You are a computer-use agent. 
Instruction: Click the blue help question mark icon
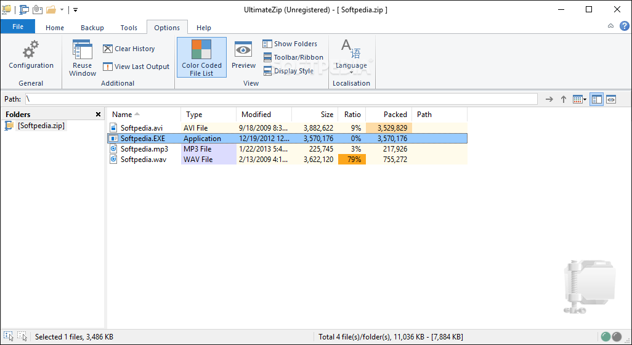point(625,26)
